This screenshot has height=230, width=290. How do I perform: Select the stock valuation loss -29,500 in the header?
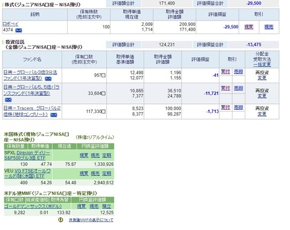pos(254,3)
